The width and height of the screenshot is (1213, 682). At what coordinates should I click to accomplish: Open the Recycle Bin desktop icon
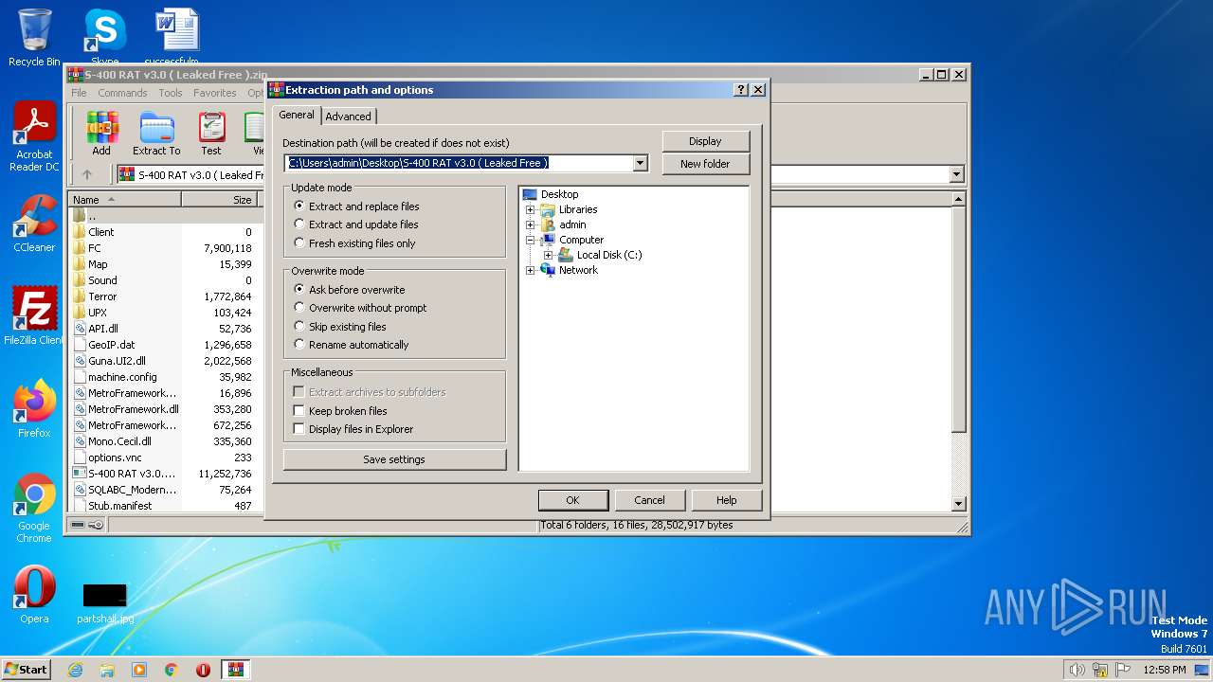click(x=34, y=38)
